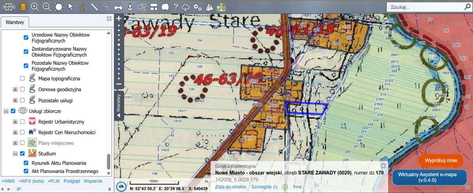The width and height of the screenshot is (473, 193).
Task: Collapse the Usługi zbiorcze group
Action: pos(6,111)
